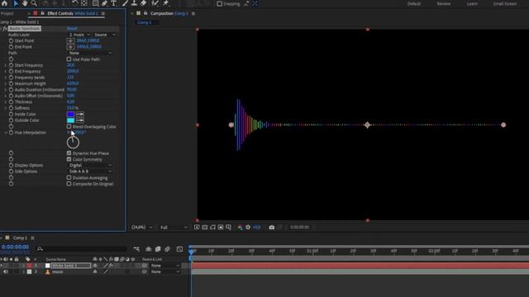The image size is (529, 297).
Task: Open the Source dropdown
Action: click(x=105, y=35)
